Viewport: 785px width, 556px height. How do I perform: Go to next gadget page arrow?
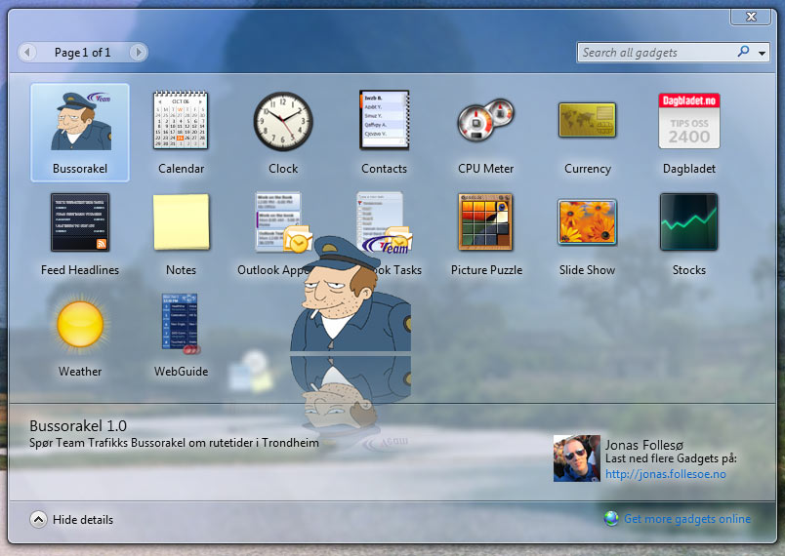[x=139, y=52]
